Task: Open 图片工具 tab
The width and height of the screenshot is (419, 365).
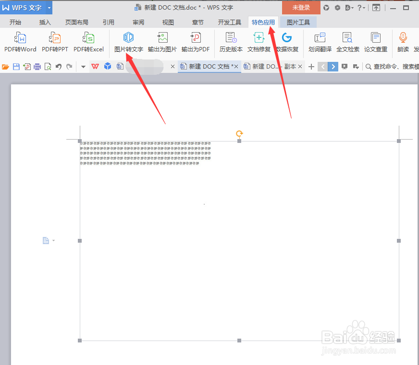Action: pos(298,23)
